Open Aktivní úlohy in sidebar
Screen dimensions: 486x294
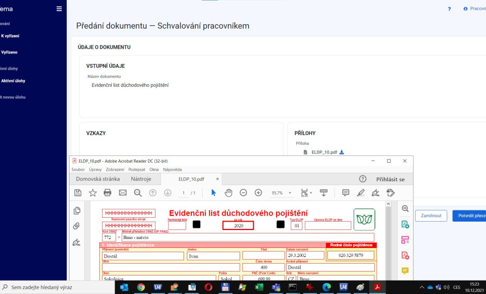[x=13, y=81]
